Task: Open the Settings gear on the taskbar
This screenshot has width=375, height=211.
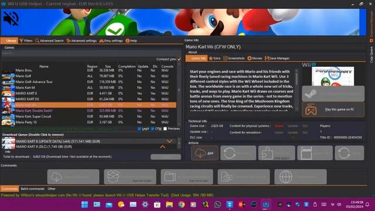Action: (145, 205)
